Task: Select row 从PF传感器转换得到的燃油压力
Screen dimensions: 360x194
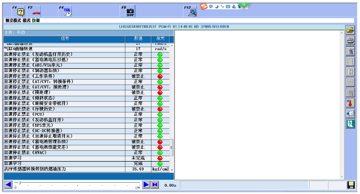Action: (x=87, y=169)
